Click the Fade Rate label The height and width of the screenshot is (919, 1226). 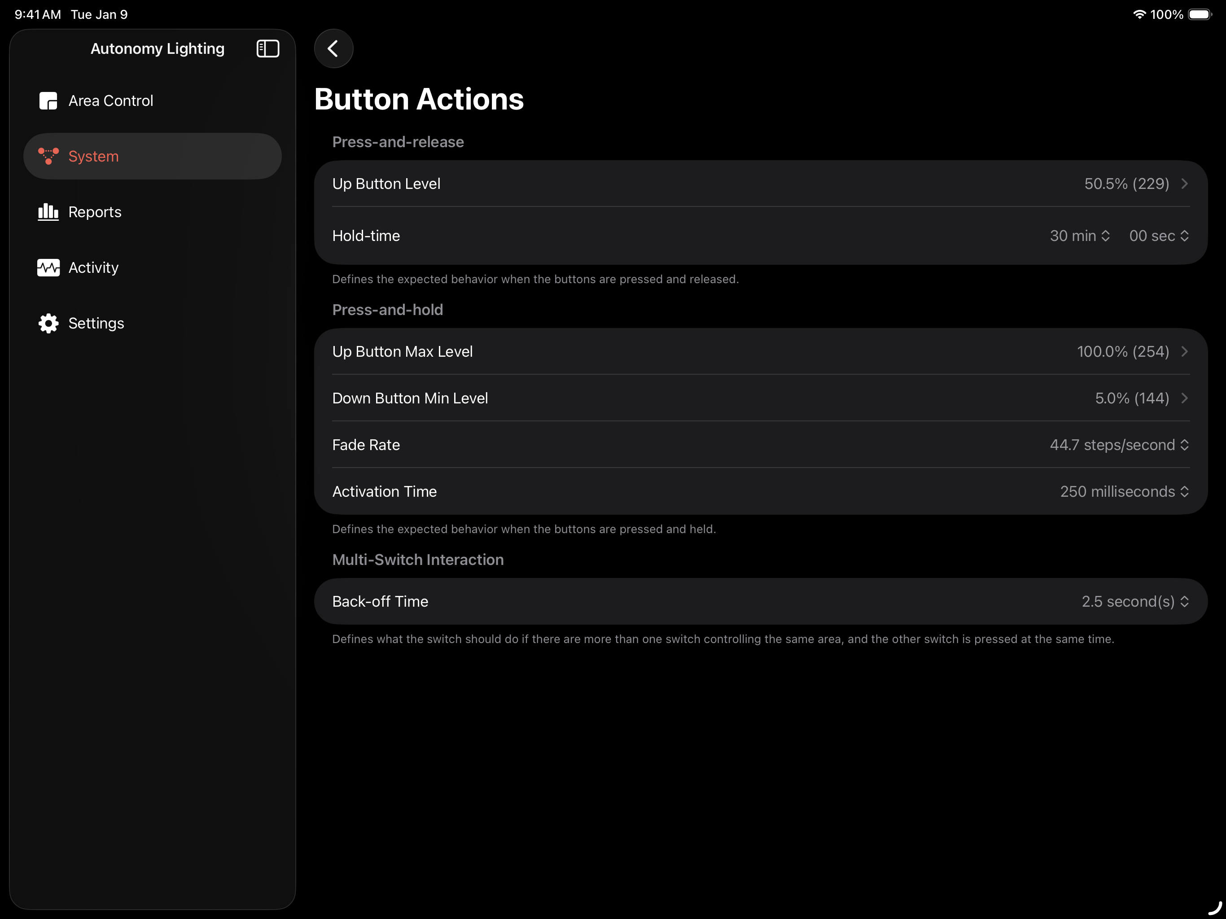[366, 445]
